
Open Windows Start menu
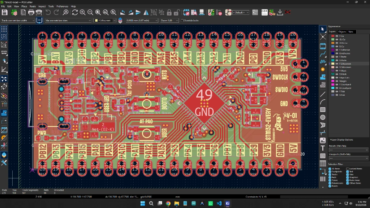143,203
